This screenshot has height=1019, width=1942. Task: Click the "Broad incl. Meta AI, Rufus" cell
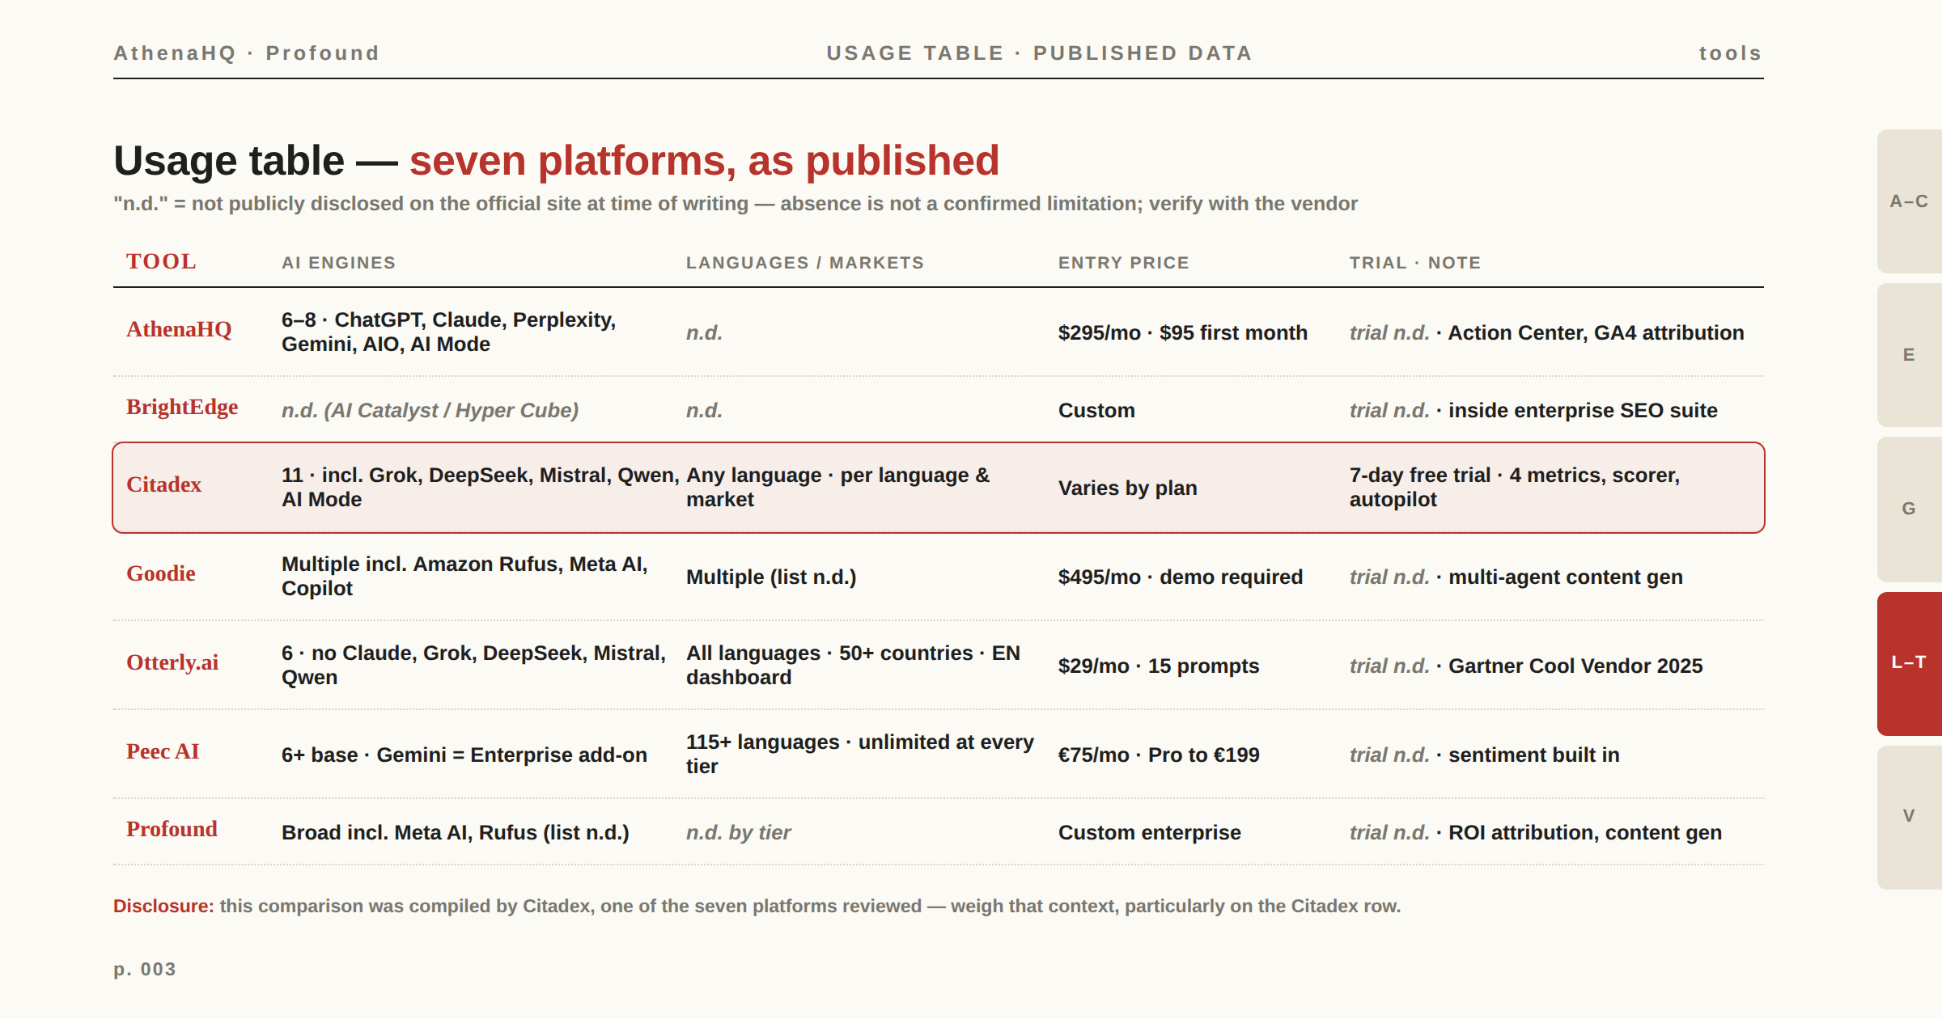(456, 832)
